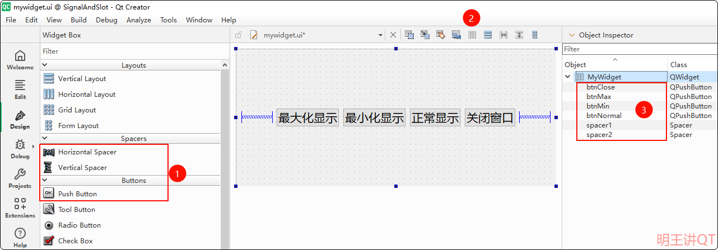Screen dimensions: 718x250
Task: Open the mywidget.ui document dropdown
Action: (380, 35)
